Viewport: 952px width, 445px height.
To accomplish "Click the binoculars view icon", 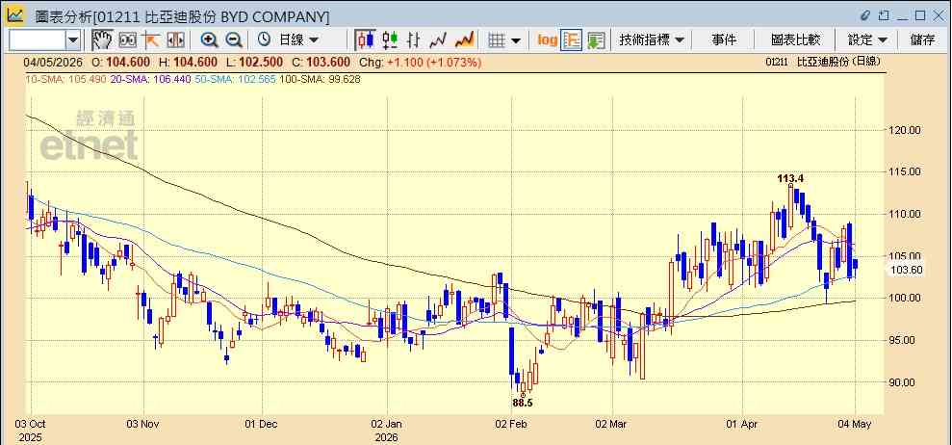I will 127,40.
